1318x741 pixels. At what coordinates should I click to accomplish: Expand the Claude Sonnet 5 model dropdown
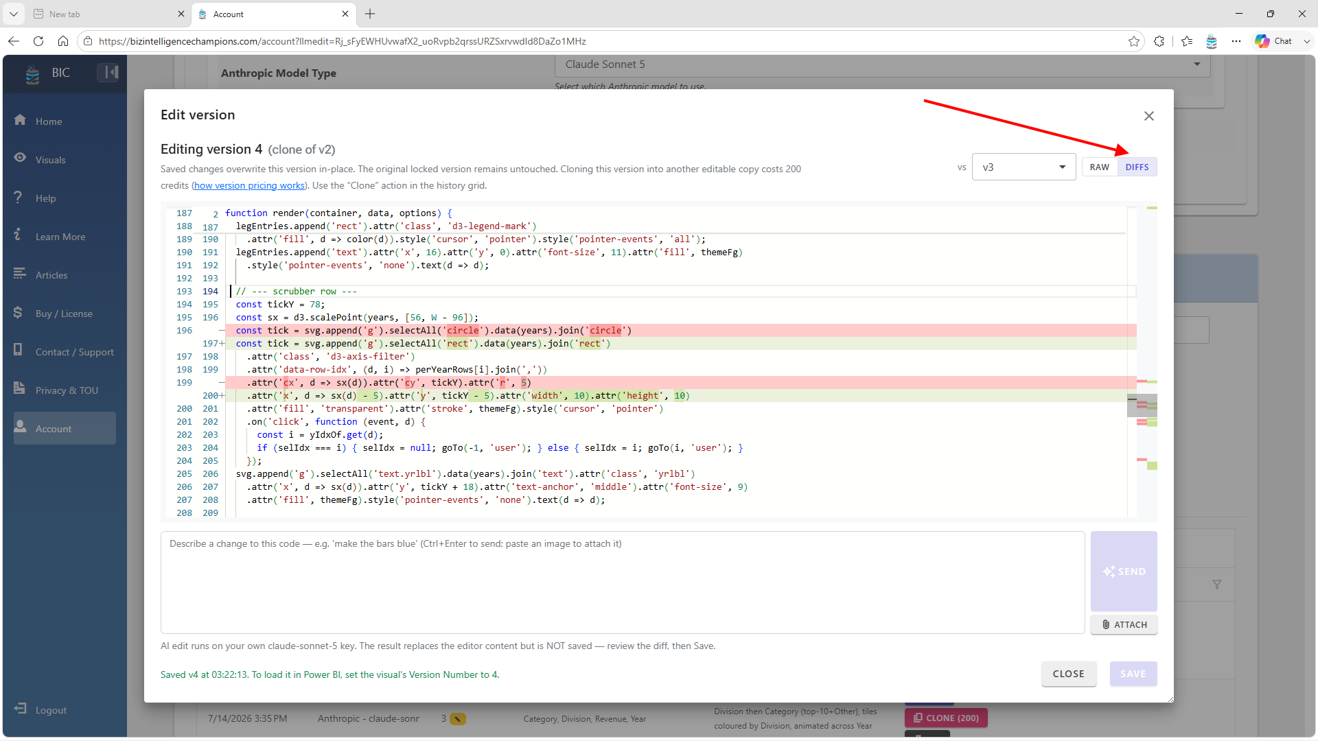coord(882,64)
